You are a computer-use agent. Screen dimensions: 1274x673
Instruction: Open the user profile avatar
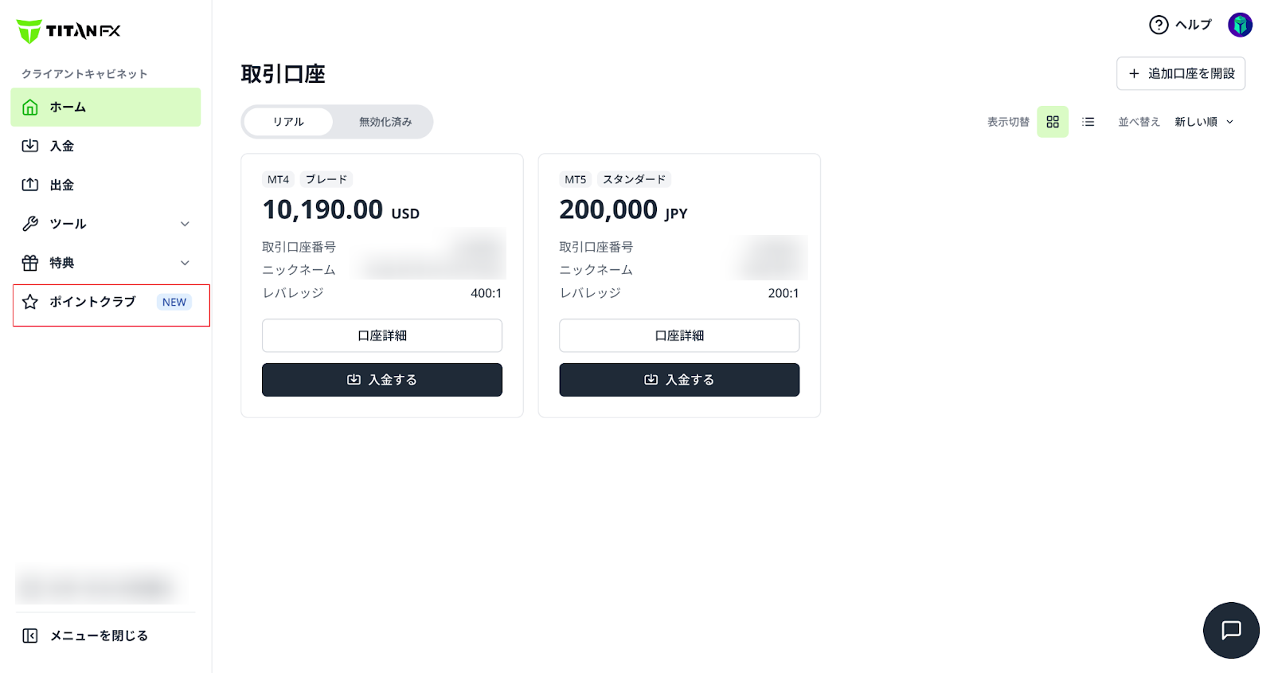pos(1240,25)
